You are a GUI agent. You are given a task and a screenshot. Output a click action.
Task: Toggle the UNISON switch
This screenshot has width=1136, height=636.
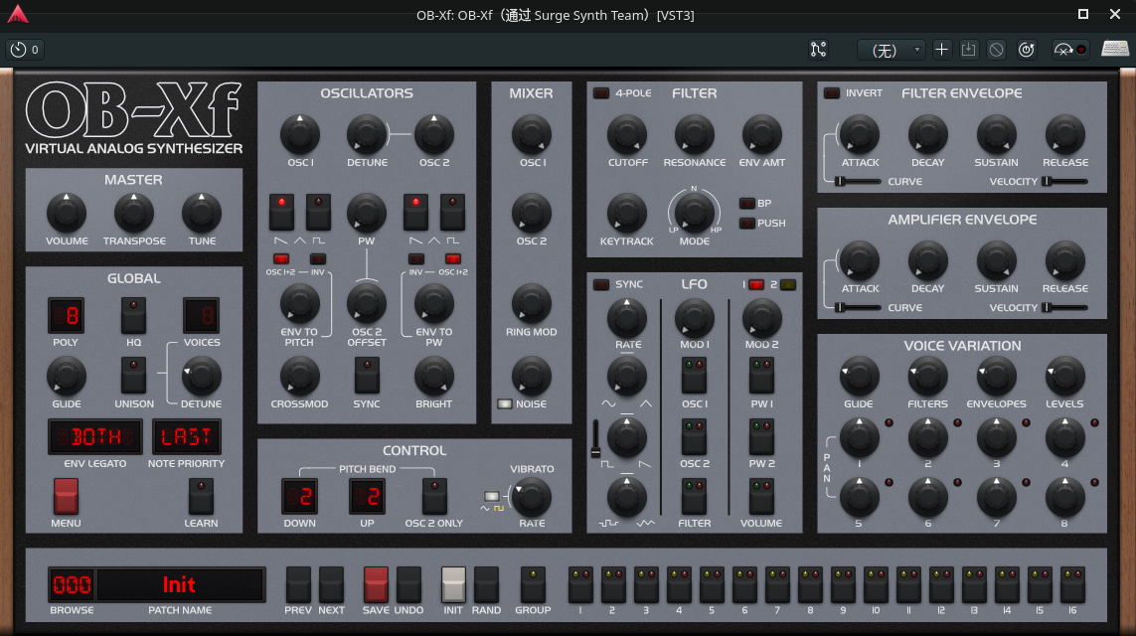pyautogui.click(x=133, y=377)
